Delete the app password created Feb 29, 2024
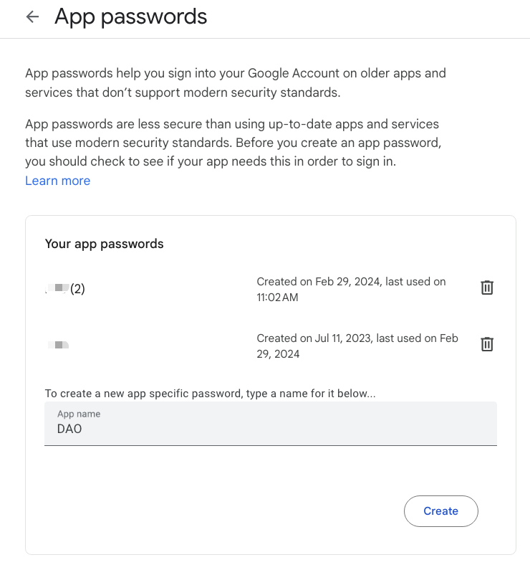The image size is (530, 570). tap(487, 288)
